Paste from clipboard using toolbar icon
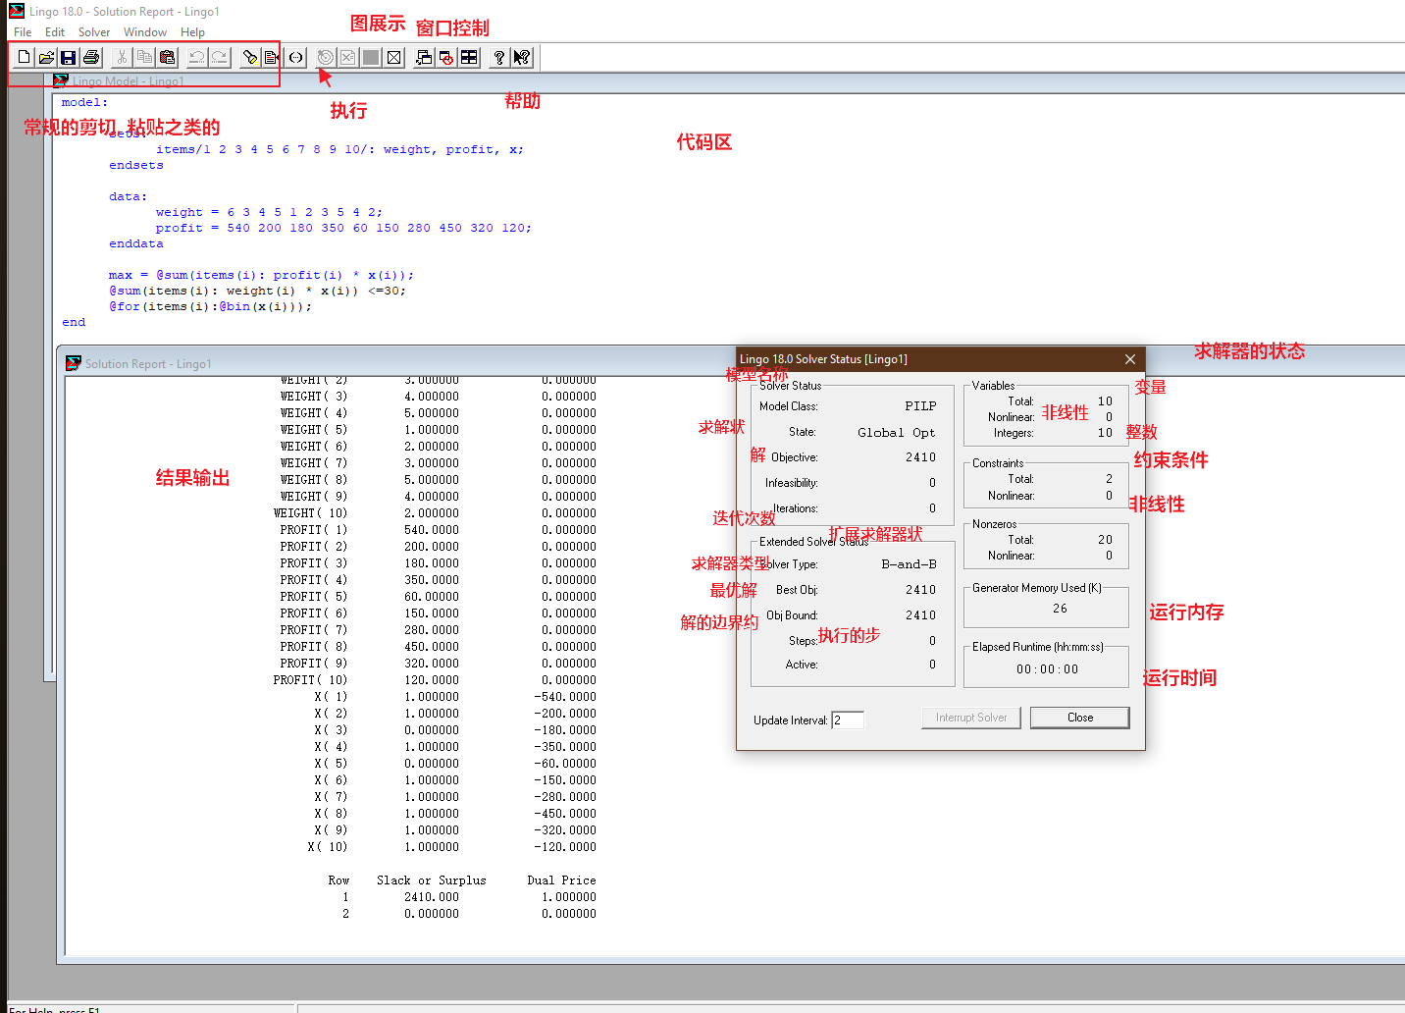The image size is (1405, 1013). click(x=167, y=58)
